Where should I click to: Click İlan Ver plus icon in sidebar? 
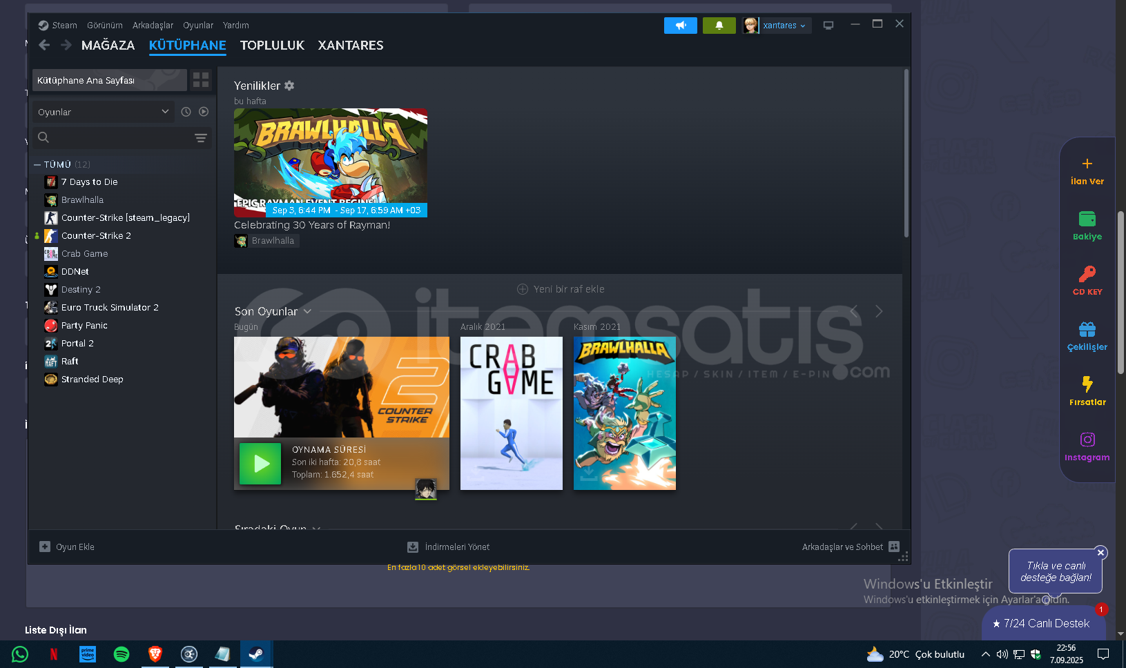pyautogui.click(x=1087, y=164)
